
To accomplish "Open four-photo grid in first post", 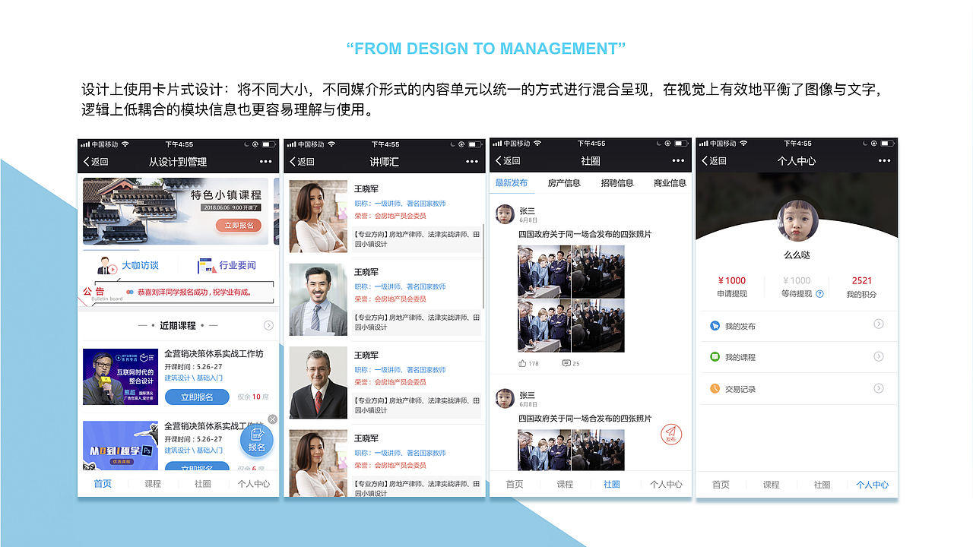I will 571,299.
